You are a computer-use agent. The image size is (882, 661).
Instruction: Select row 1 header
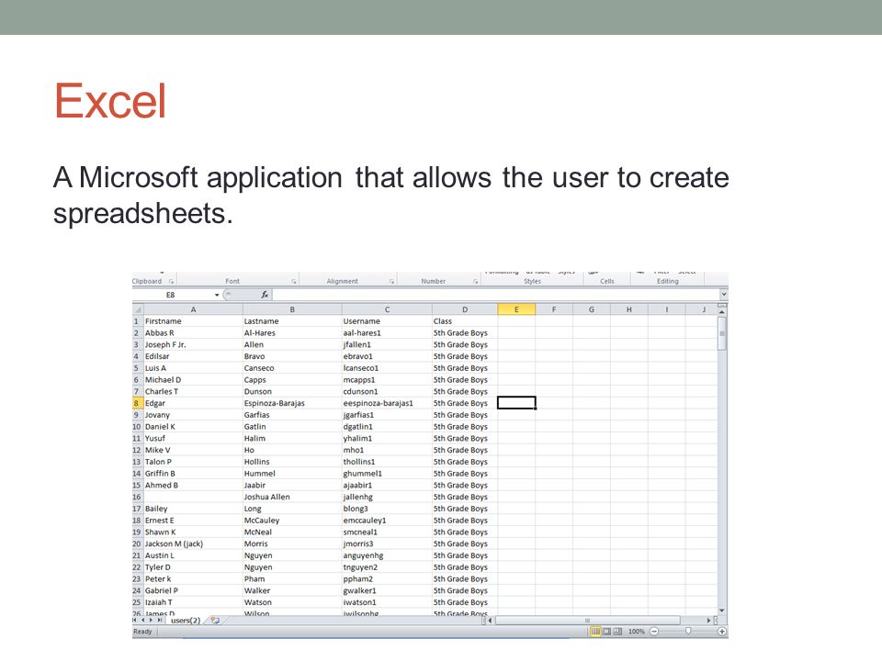point(137,321)
